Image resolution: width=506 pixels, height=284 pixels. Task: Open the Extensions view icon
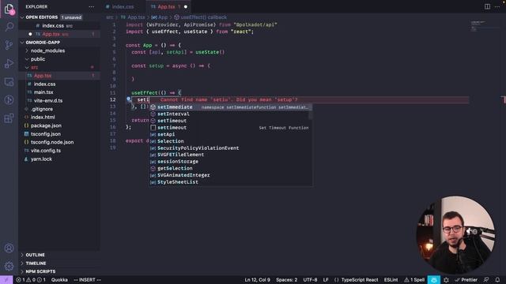pos(9,118)
